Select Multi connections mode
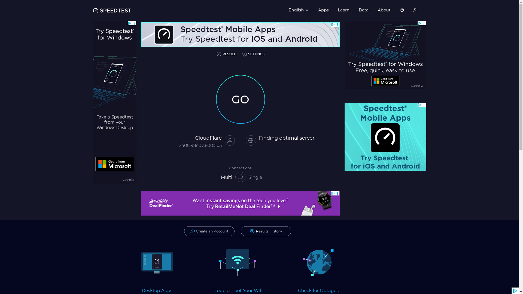 226,177
